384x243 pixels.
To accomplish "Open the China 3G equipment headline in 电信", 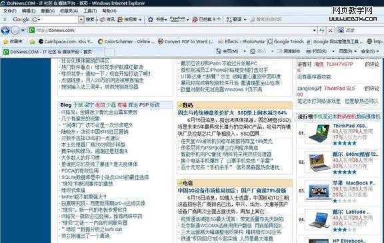I will 232,190.
